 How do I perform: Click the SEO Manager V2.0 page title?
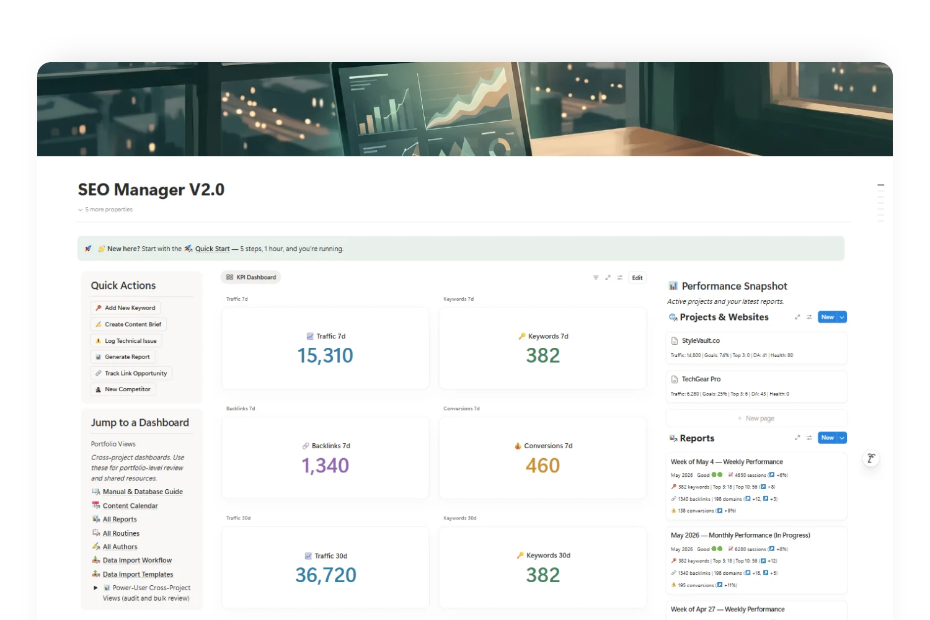pos(151,190)
